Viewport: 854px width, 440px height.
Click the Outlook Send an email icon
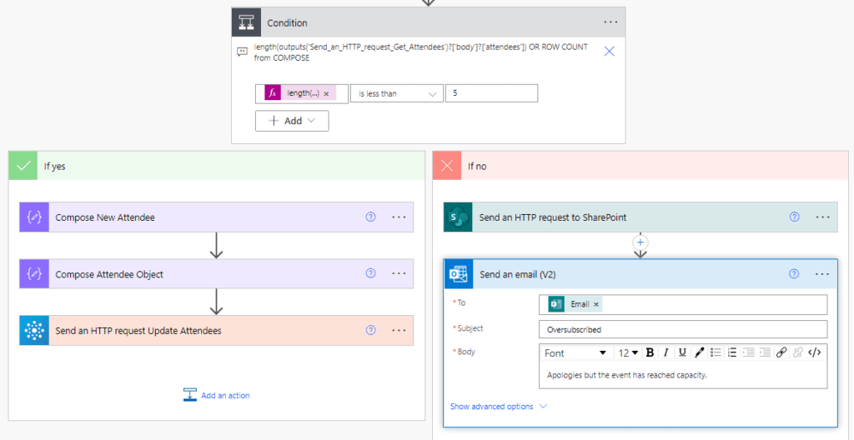pos(459,274)
